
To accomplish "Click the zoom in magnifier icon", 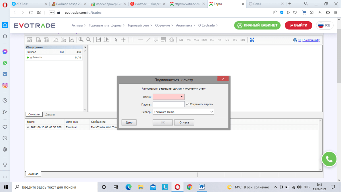I will click(x=81, y=40).
